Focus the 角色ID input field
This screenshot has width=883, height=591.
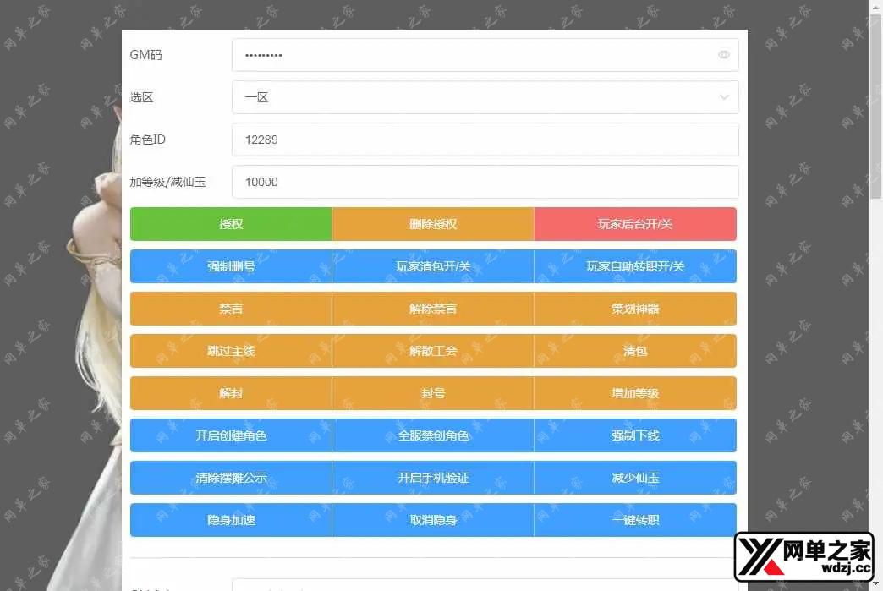[x=485, y=140]
